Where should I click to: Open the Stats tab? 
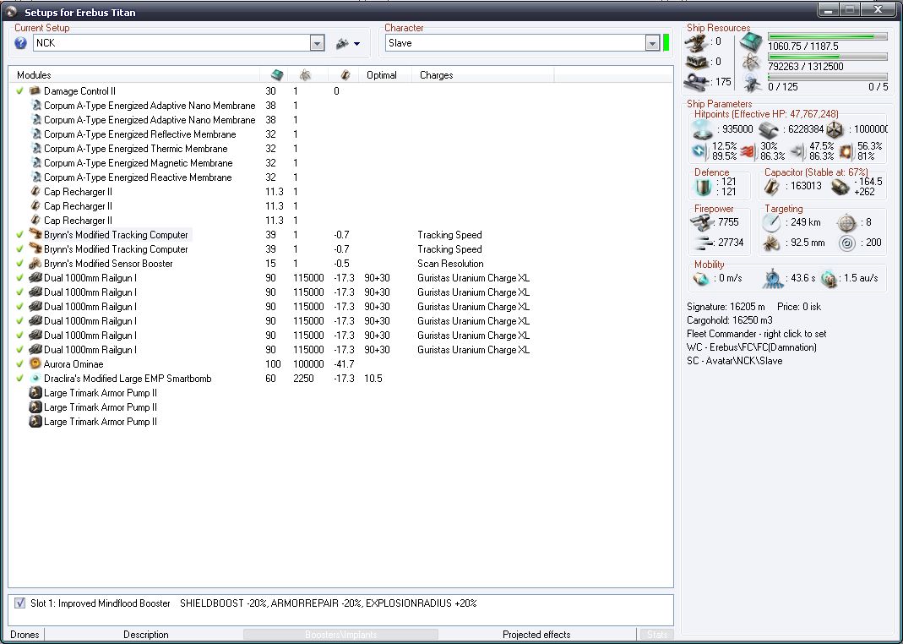click(x=657, y=634)
